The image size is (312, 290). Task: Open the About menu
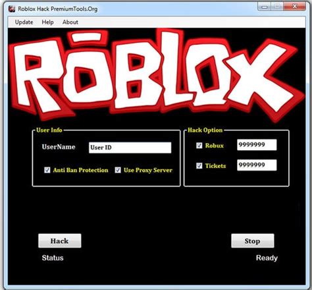[70, 22]
